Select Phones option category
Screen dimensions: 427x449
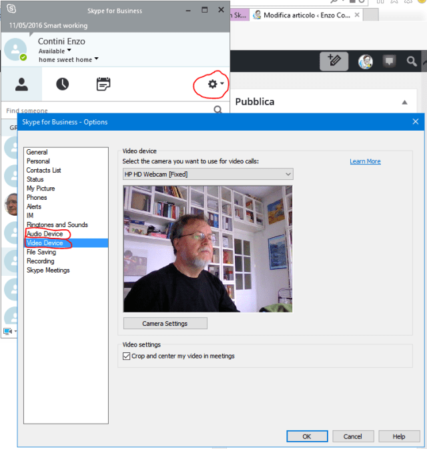click(37, 198)
